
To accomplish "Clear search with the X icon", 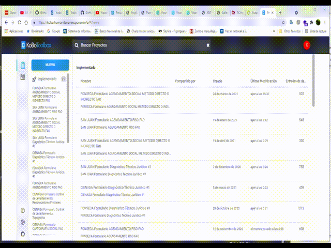I will (x=208, y=45).
